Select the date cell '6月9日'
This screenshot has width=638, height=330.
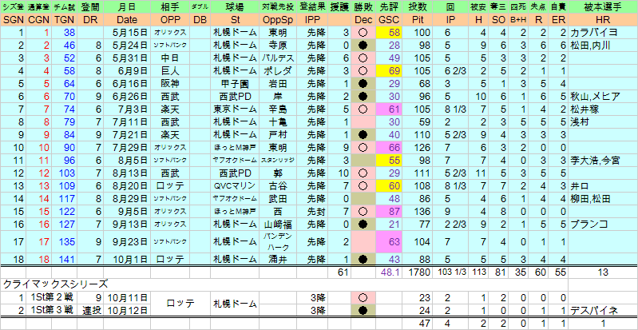(x=126, y=71)
